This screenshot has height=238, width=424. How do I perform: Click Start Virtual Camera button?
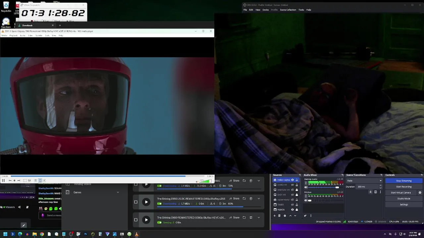401,193
